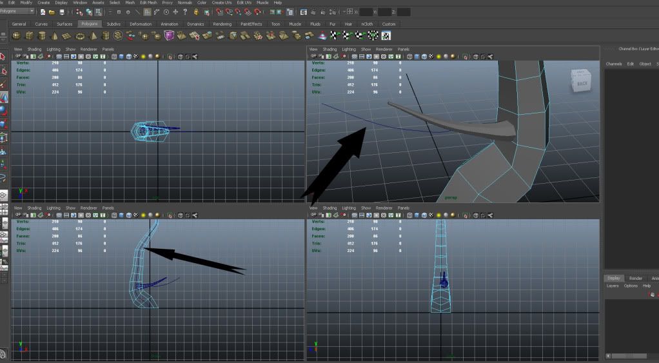Click the purple extrude shelf icon
The height and width of the screenshot is (363, 659).
pyautogui.click(x=169, y=35)
